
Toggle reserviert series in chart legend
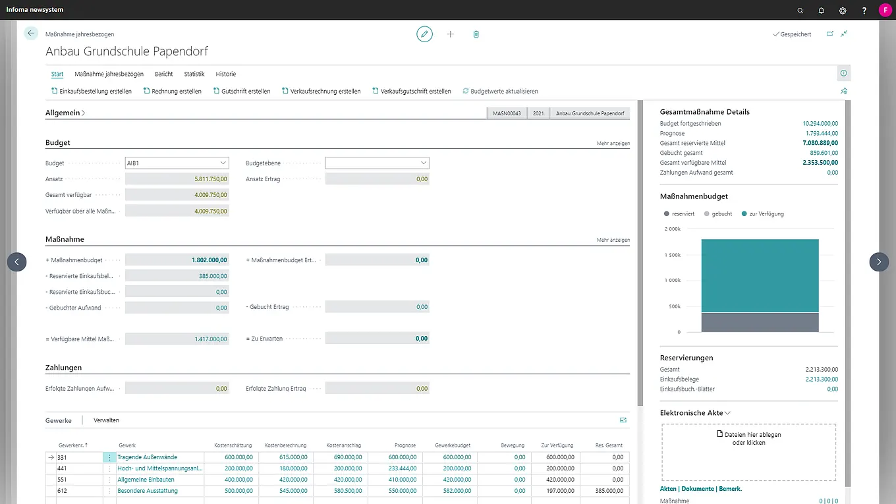tap(679, 214)
